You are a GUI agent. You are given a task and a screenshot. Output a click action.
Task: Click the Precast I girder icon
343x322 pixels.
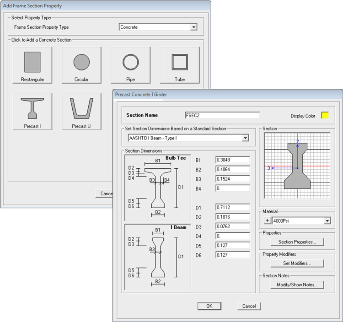32,111
